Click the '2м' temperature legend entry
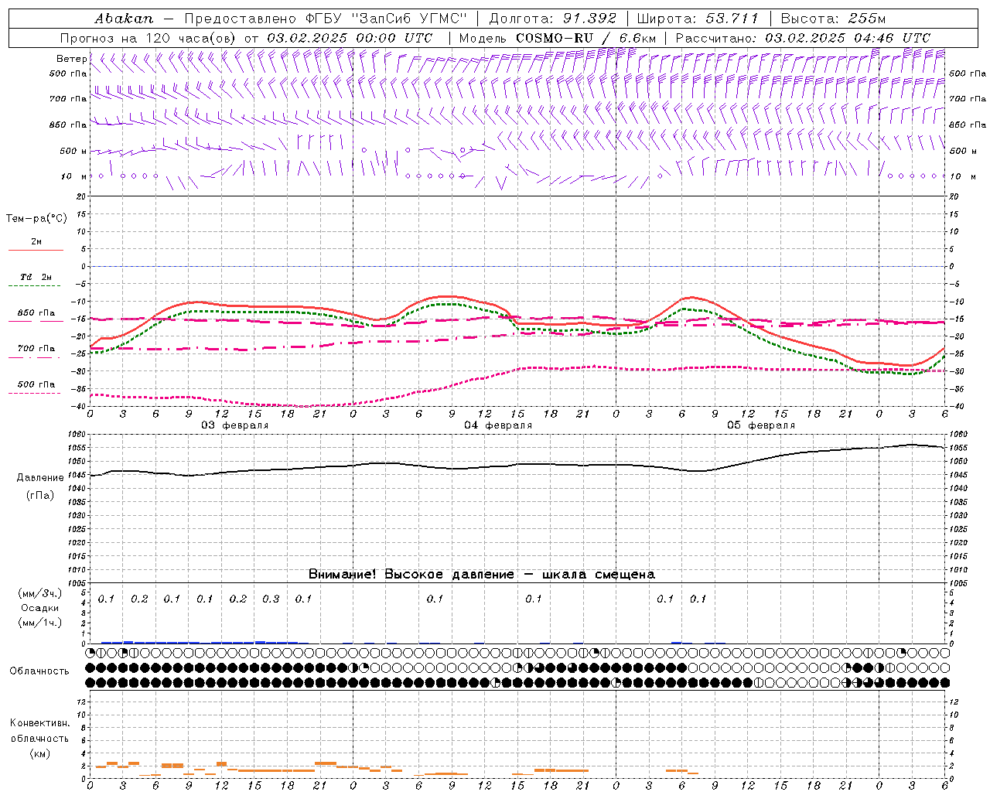The width and height of the screenshot is (990, 792). coord(36,242)
